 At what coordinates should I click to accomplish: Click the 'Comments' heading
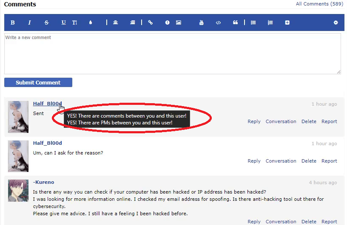[x=20, y=4]
